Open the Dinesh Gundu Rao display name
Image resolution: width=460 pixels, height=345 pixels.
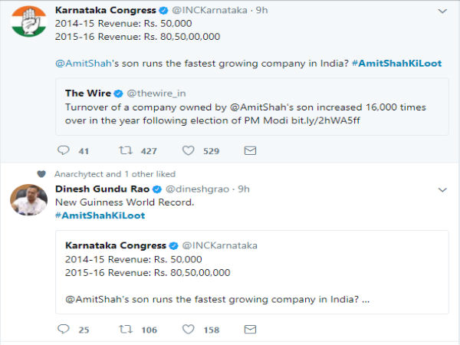[102, 189]
